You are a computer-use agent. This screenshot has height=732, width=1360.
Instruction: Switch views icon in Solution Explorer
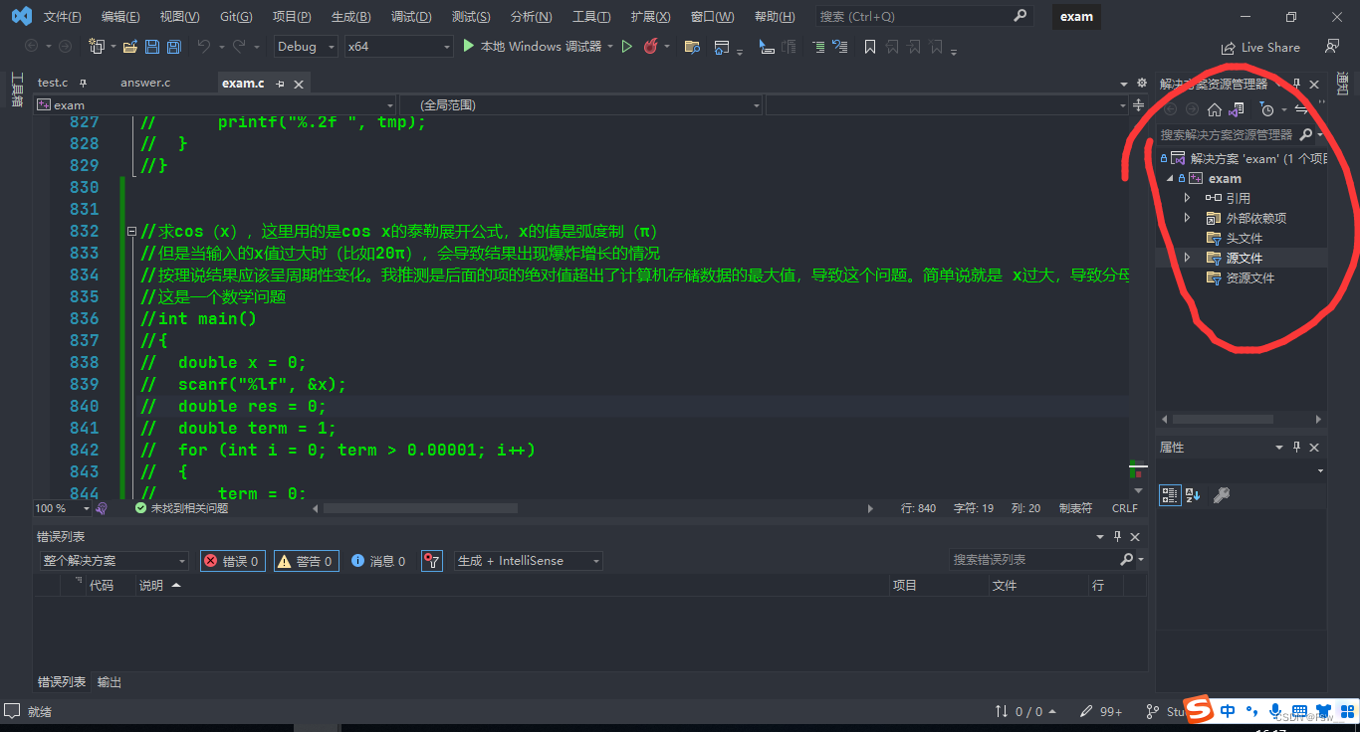(1237, 109)
